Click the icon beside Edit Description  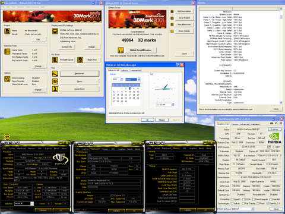coord(172,11)
